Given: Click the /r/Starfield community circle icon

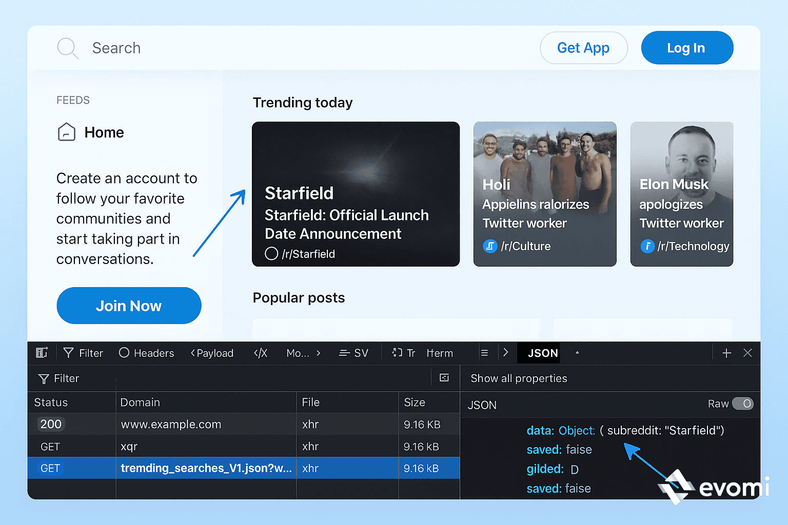Looking at the screenshot, I should point(271,254).
